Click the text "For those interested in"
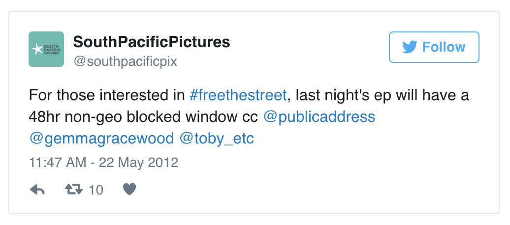 click(x=107, y=95)
